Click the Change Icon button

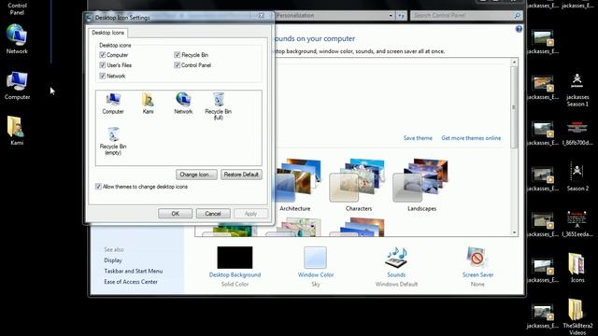coord(196,175)
